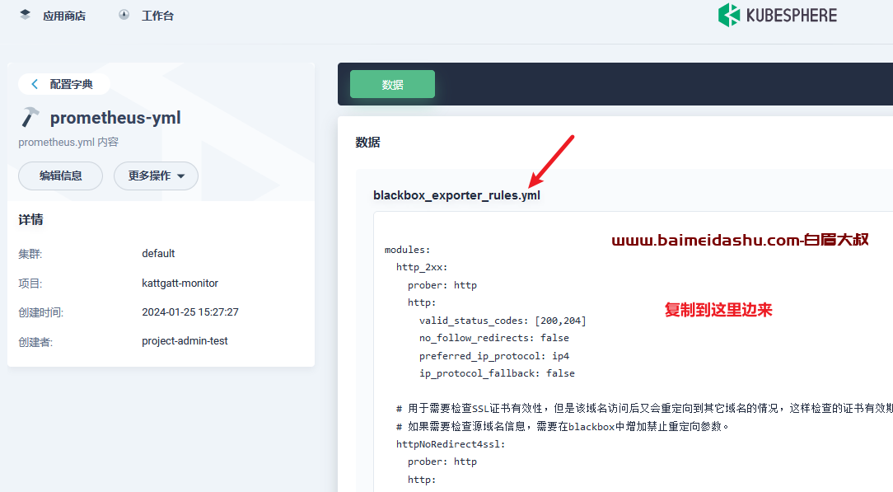Click the 'ip_protocol_fallback: false' line
Viewport: 893px width, 492px height.
(x=498, y=373)
